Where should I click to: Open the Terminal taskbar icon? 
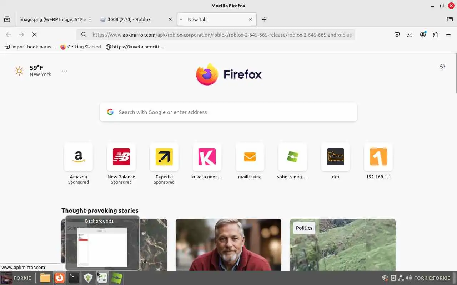tap(74, 278)
